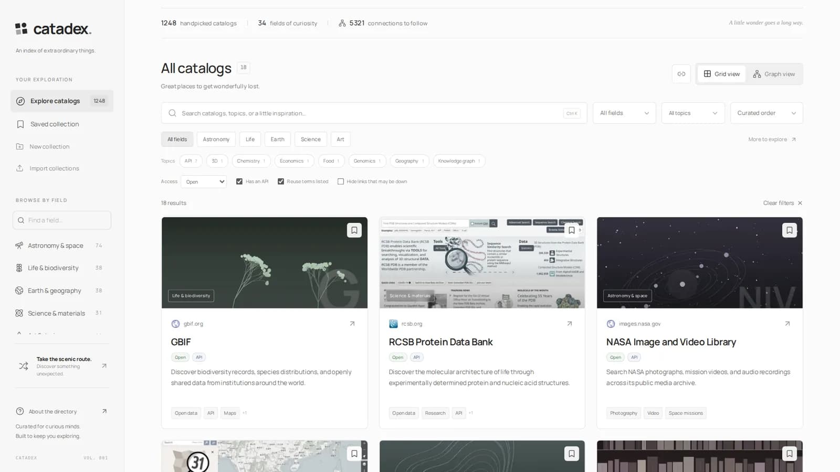This screenshot has height=472, width=840.
Task: Click Science & materials atom icon
Action: click(x=19, y=313)
